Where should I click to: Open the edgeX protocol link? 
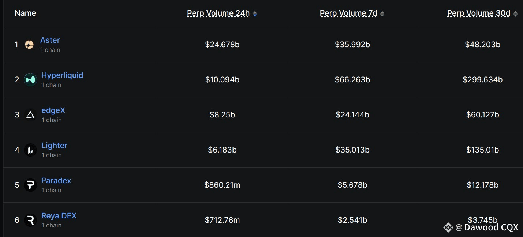coord(53,110)
